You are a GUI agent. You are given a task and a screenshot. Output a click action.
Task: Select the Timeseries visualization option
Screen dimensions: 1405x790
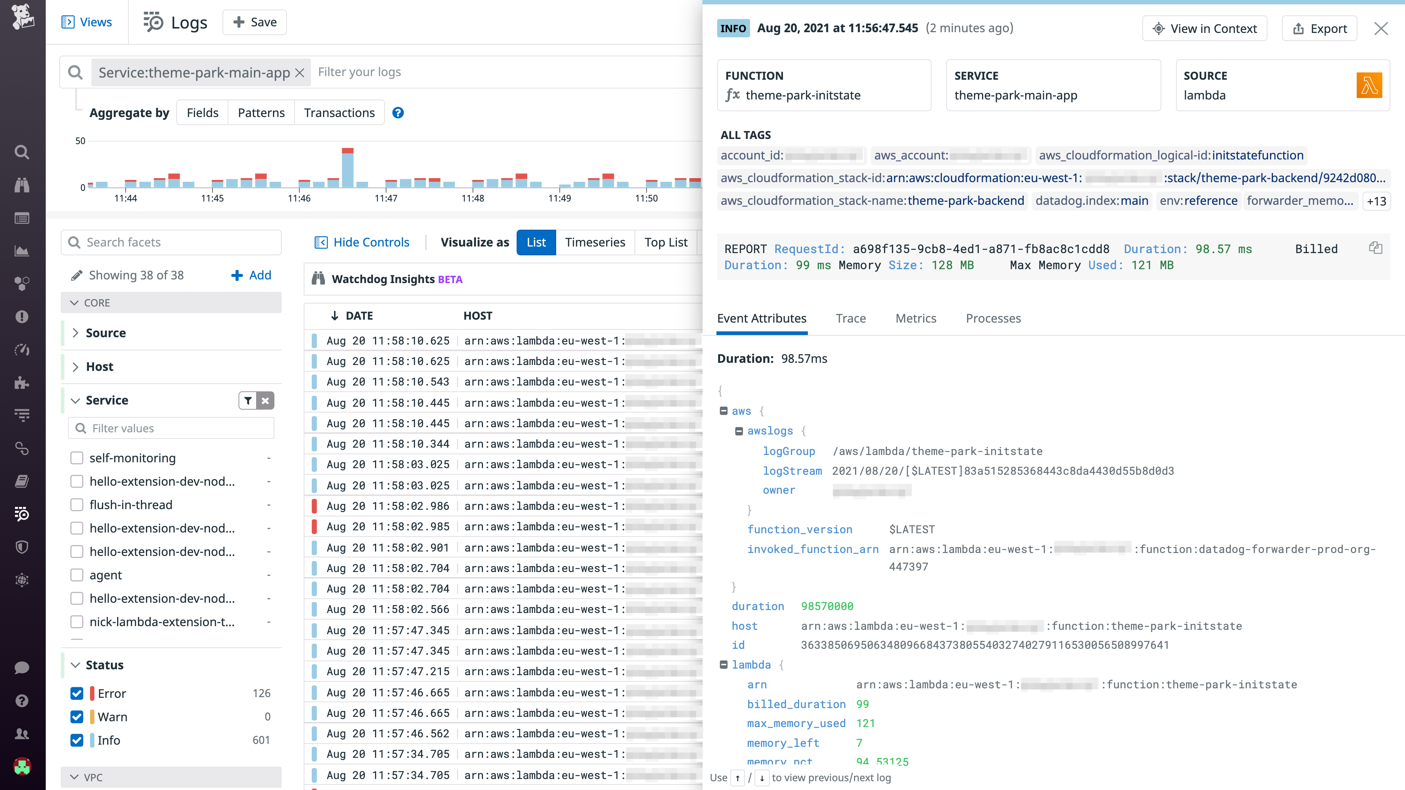pyautogui.click(x=595, y=242)
